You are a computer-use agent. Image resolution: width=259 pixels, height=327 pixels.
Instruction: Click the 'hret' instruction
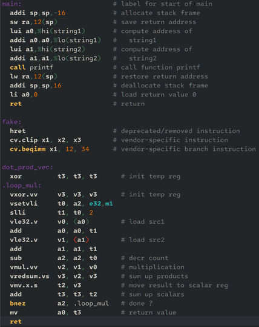pyautogui.click(x=18, y=131)
